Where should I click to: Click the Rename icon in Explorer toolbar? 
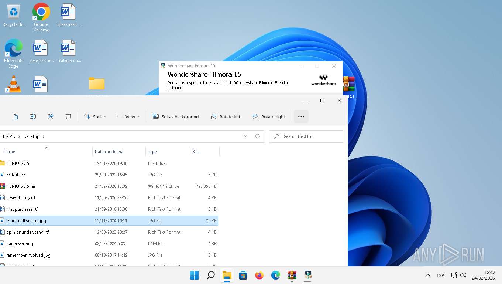point(33,116)
